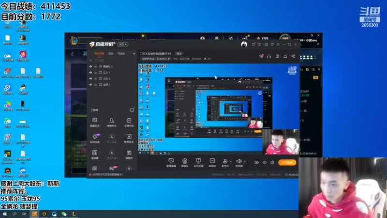Click the layout panel icon in header
387x218 pixels.
(x=277, y=56)
